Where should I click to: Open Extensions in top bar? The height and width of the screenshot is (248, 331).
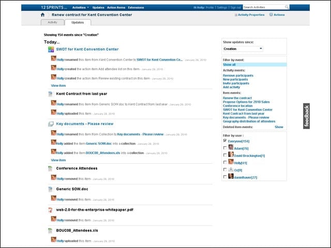coord(136,7)
